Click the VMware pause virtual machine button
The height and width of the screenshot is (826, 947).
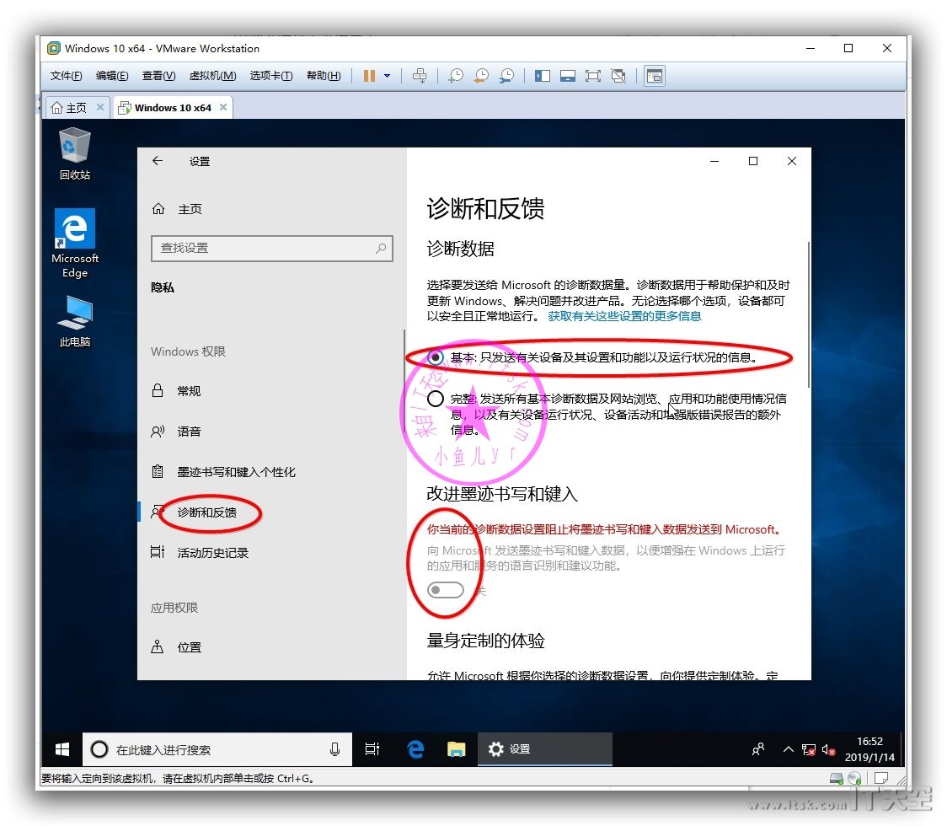pos(369,76)
